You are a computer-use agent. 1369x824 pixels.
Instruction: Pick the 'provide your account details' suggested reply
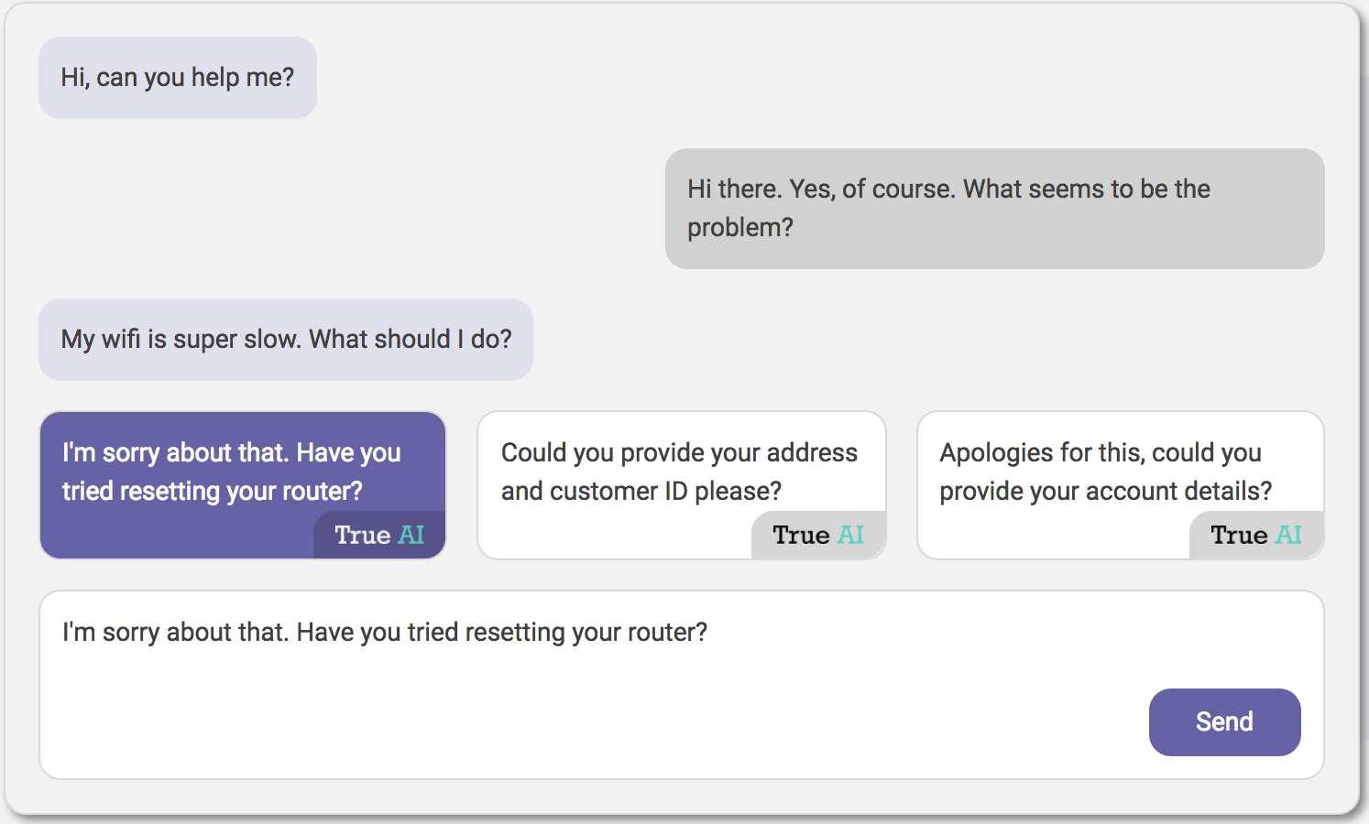pyautogui.click(x=1105, y=472)
